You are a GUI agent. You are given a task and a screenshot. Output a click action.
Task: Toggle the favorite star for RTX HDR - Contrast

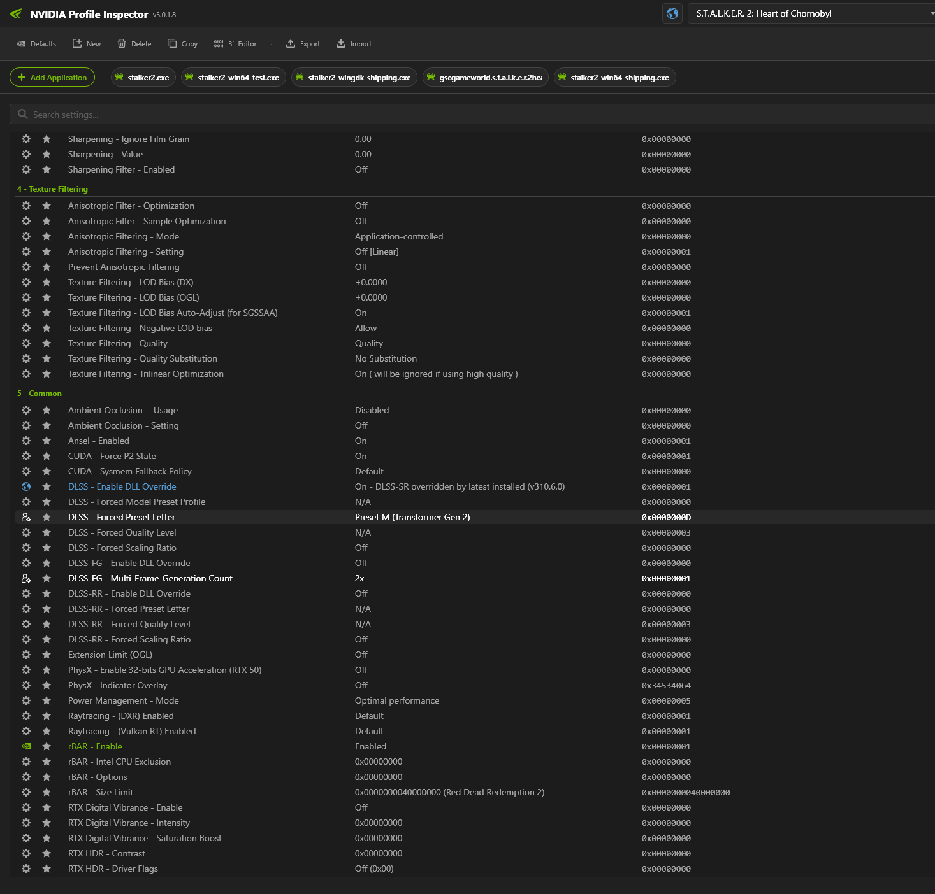click(47, 853)
